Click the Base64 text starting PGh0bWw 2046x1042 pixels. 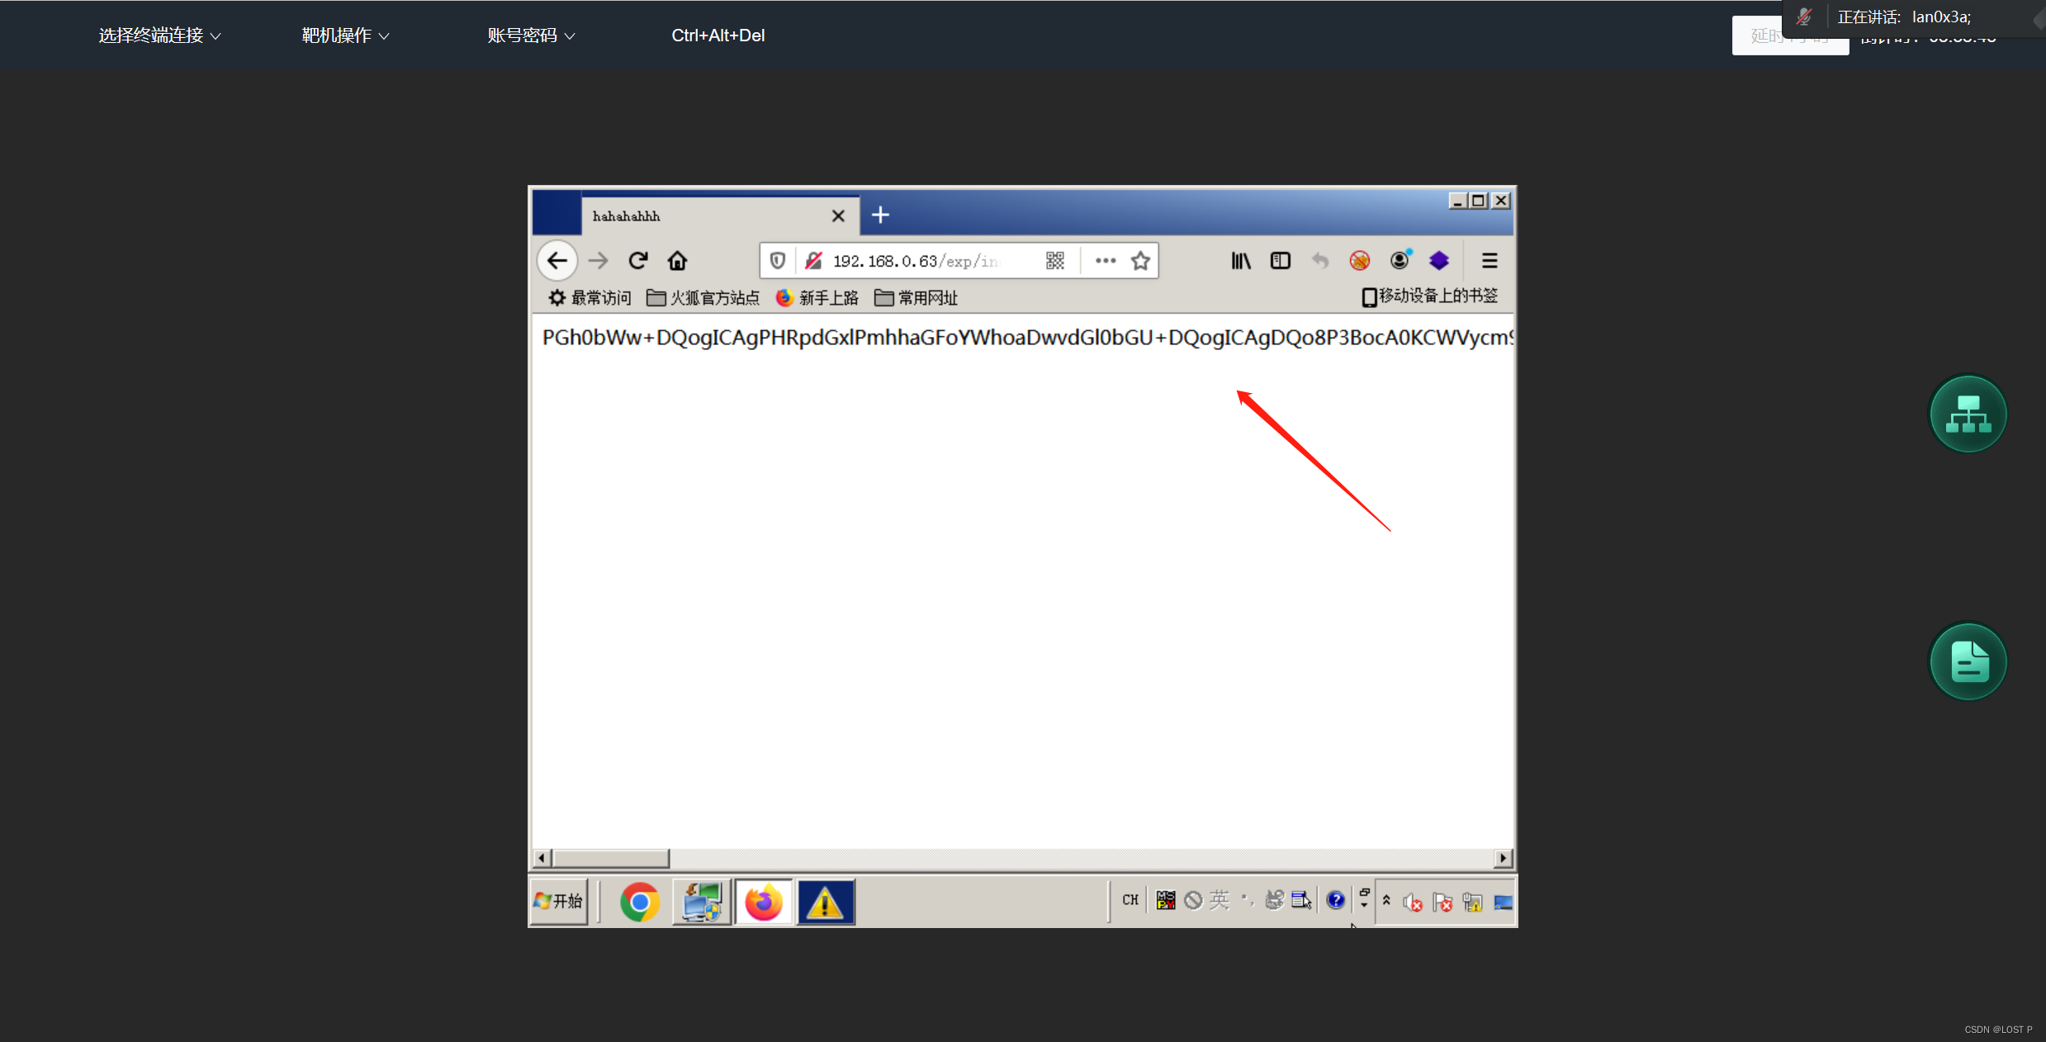coord(1026,338)
